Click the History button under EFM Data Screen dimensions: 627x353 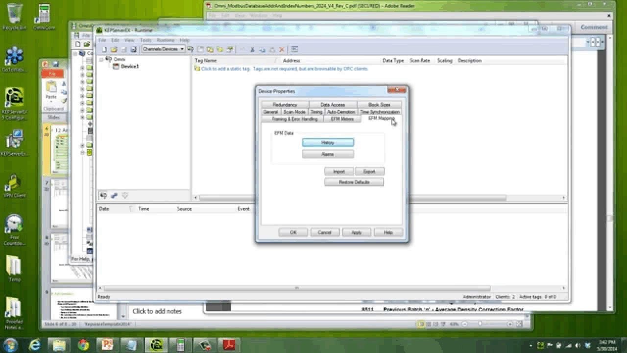pyautogui.click(x=328, y=143)
